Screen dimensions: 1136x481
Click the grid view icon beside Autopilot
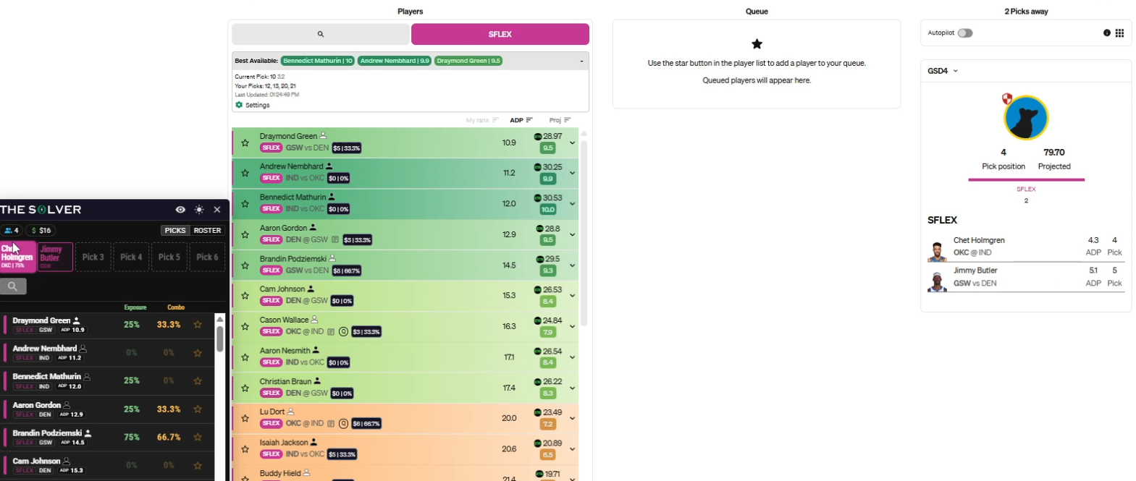click(1119, 33)
